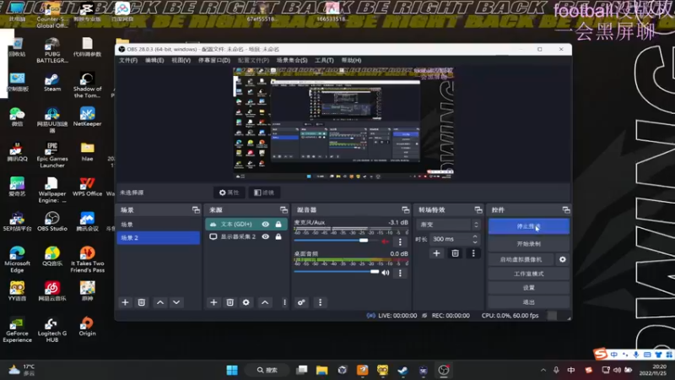This screenshot has height=380, width=675.
Task: Open the Windows Start button
Action: coord(232,370)
